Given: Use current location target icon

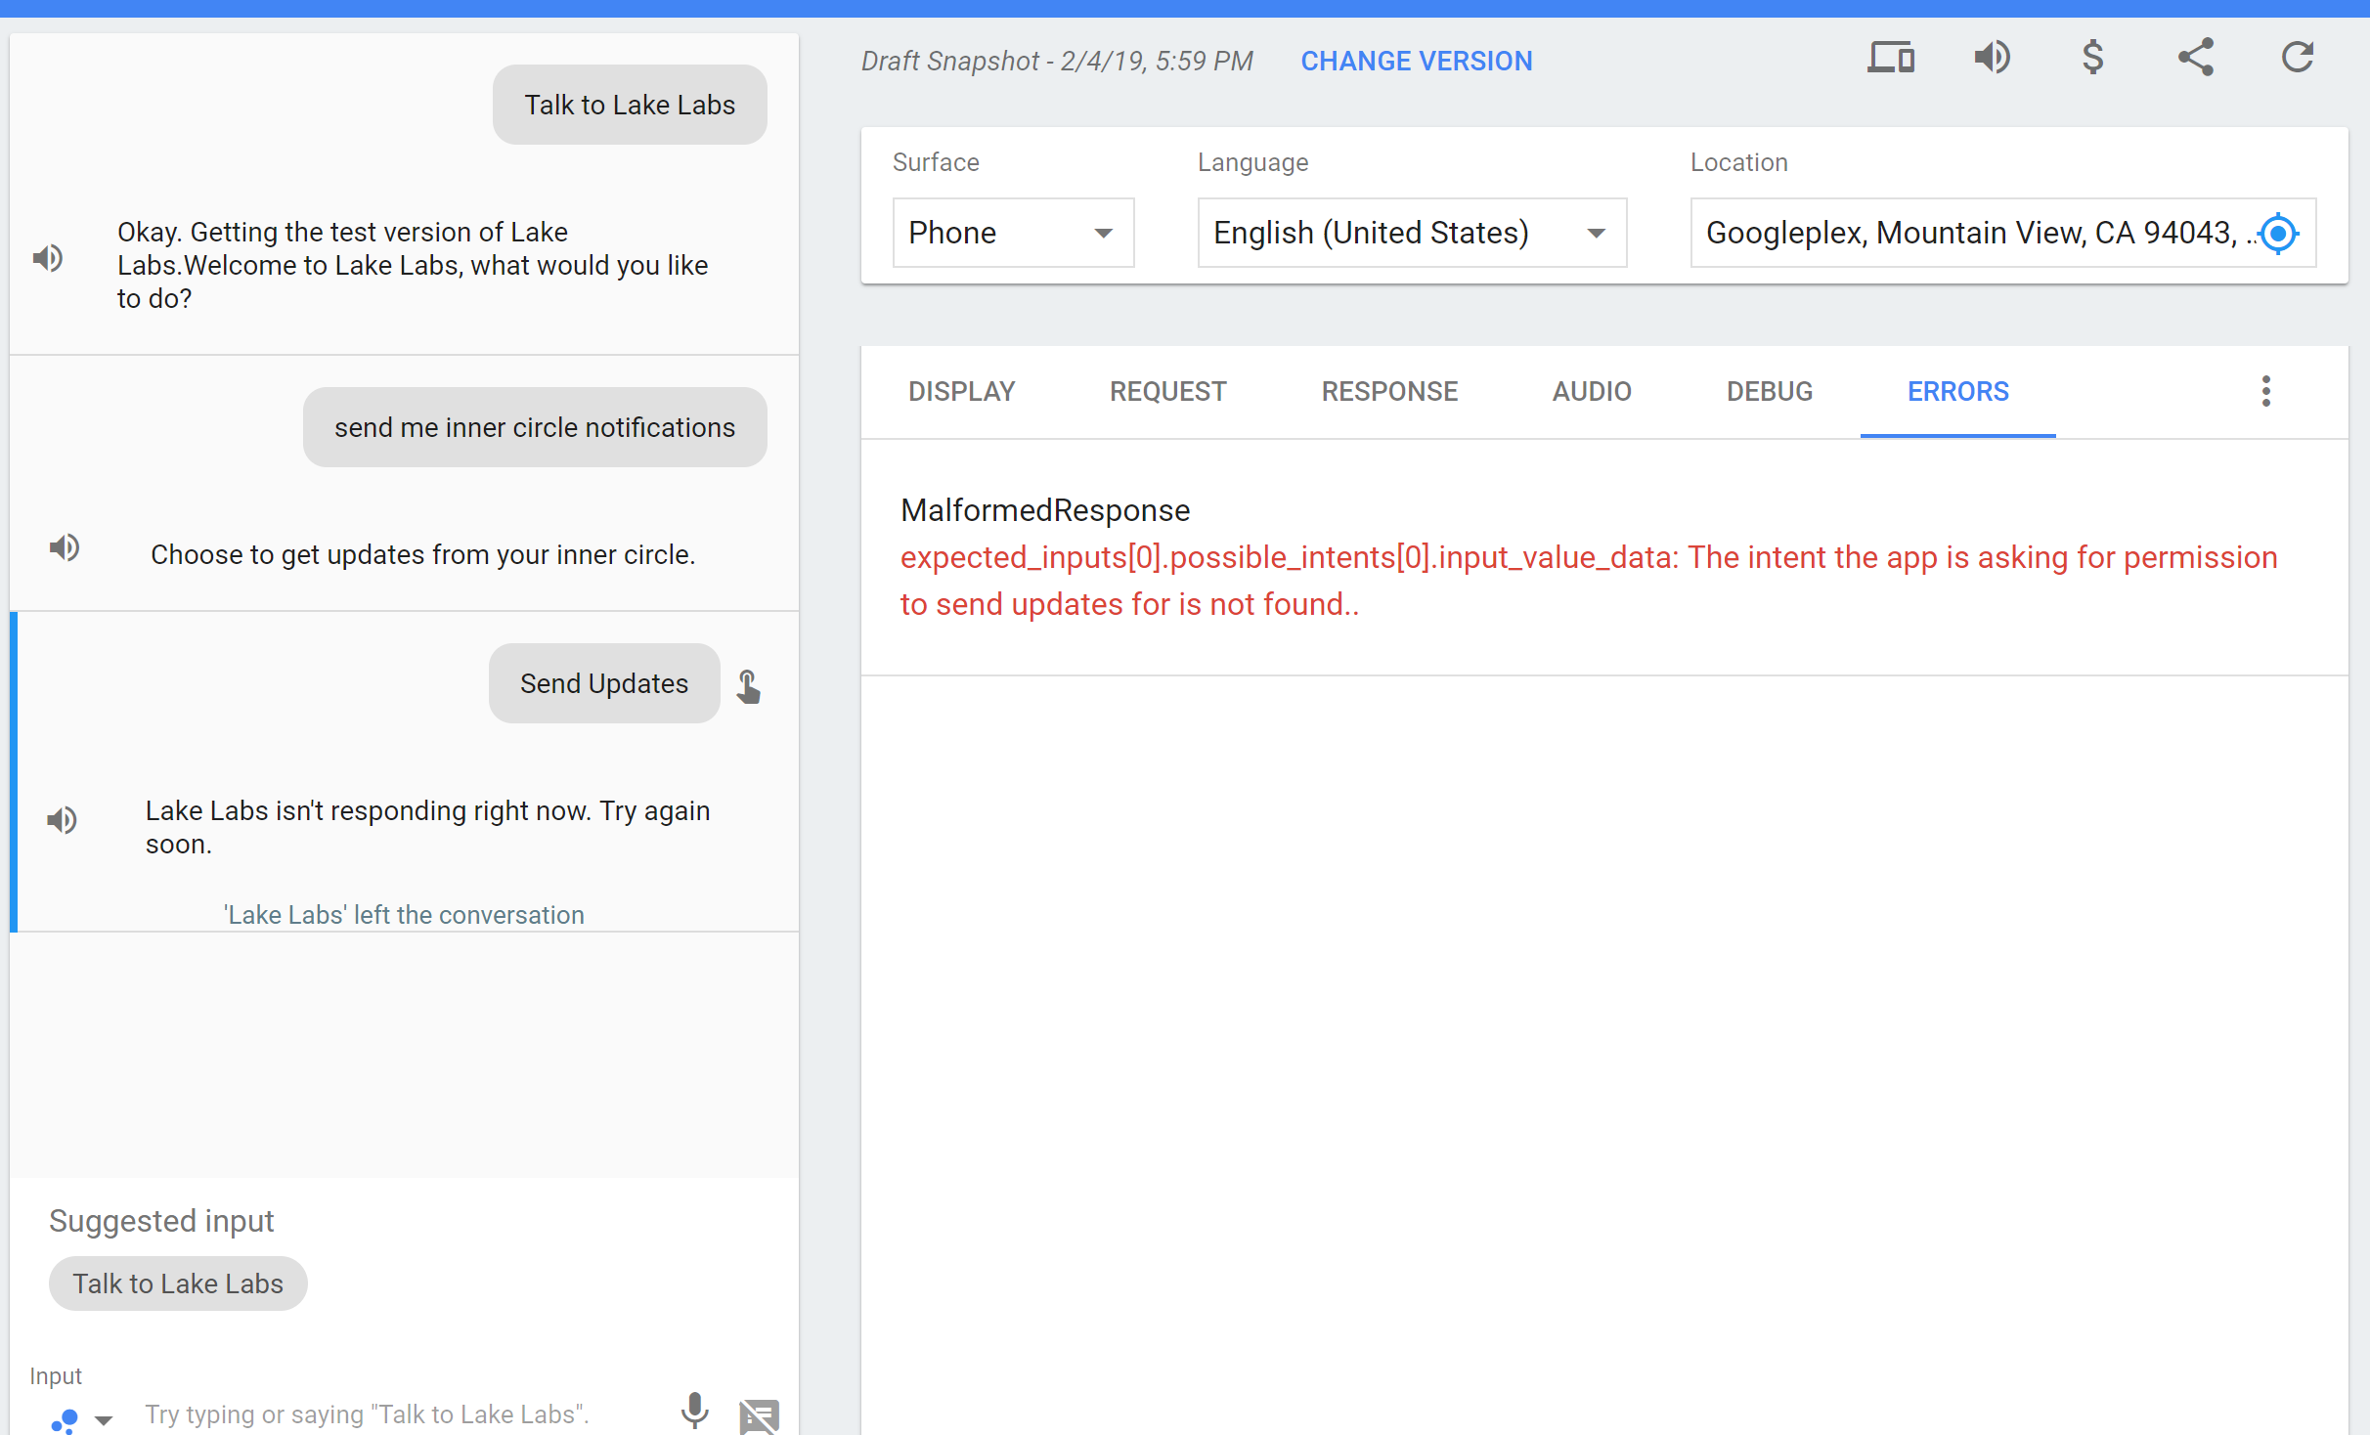Looking at the screenshot, I should pos(2279,234).
